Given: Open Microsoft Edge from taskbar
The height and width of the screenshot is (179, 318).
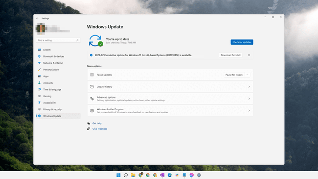Looking at the screenshot, I should pos(170,175).
